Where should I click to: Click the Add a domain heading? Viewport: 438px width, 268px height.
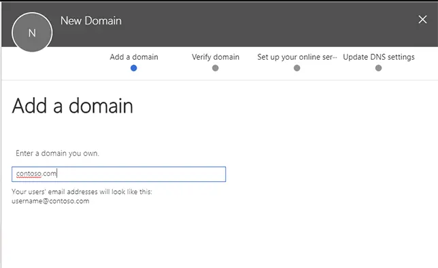(72, 106)
